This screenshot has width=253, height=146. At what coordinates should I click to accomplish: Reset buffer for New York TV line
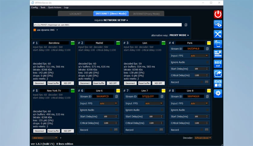click(53, 131)
